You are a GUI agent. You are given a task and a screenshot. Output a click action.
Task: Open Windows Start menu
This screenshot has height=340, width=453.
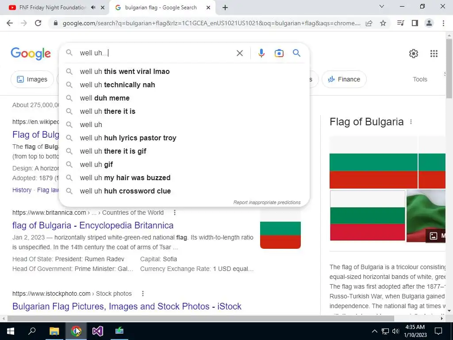click(11, 331)
